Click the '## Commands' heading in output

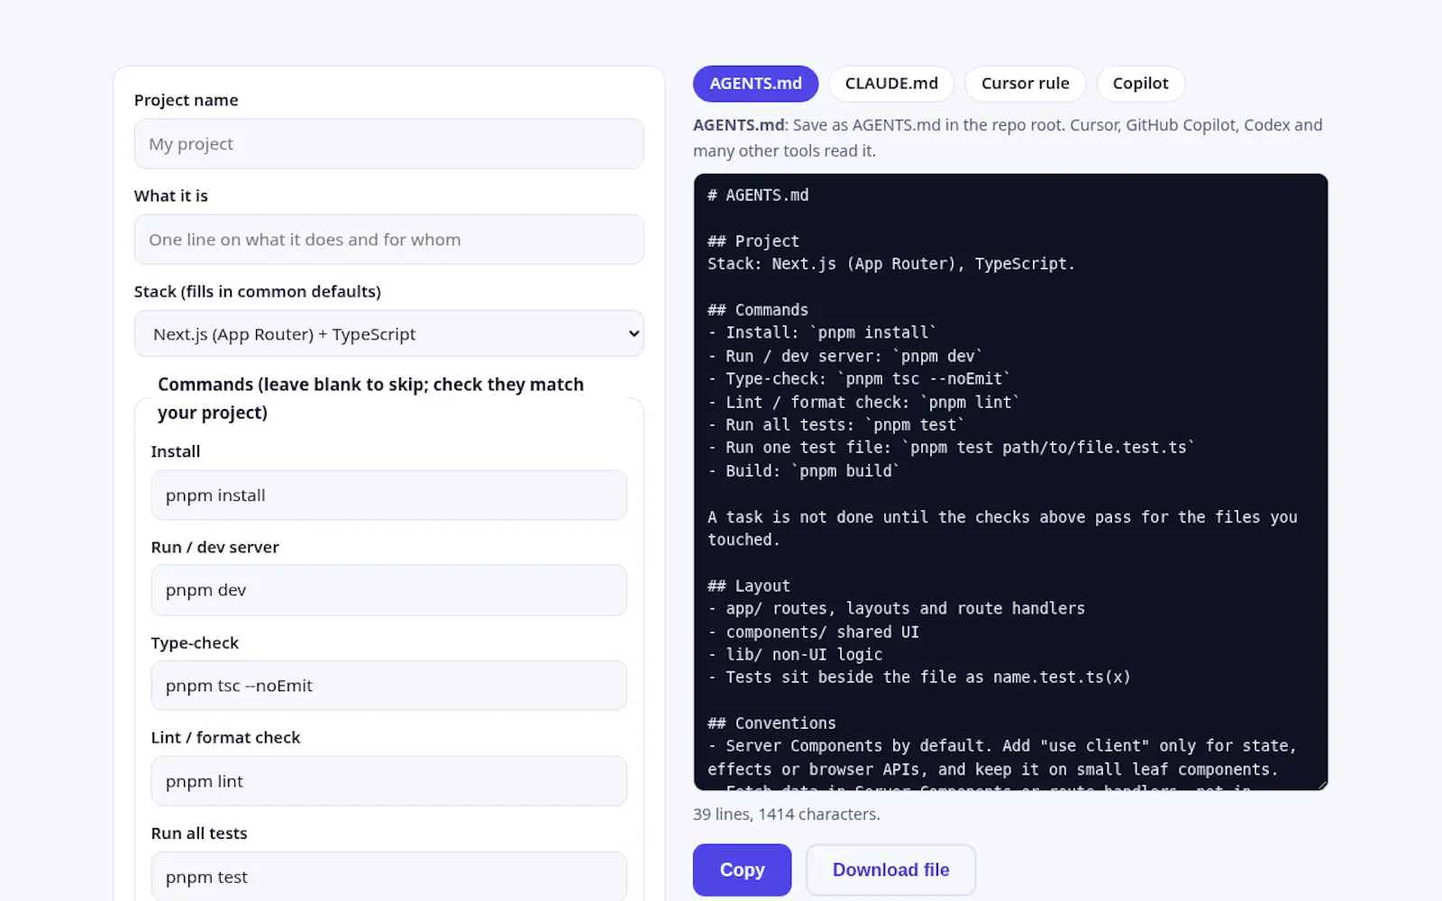point(758,310)
